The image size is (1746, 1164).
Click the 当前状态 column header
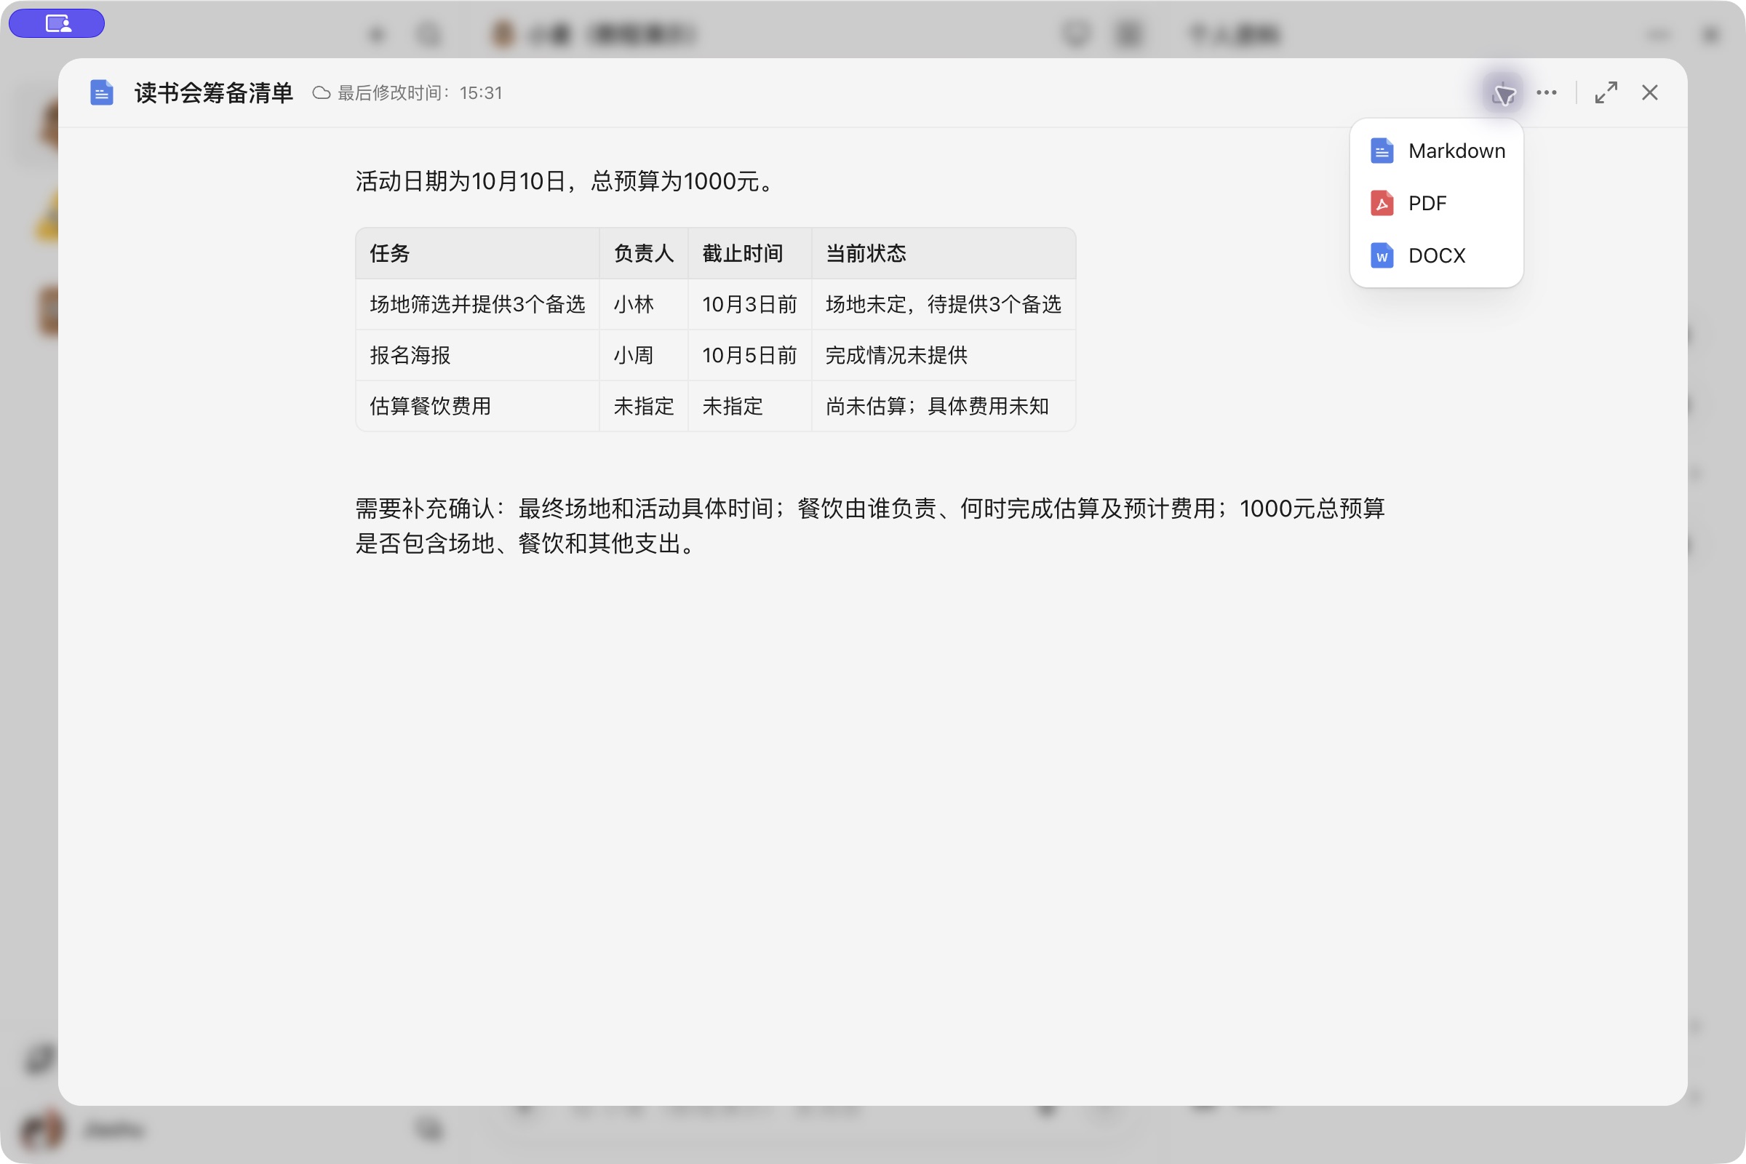pyautogui.click(x=944, y=253)
